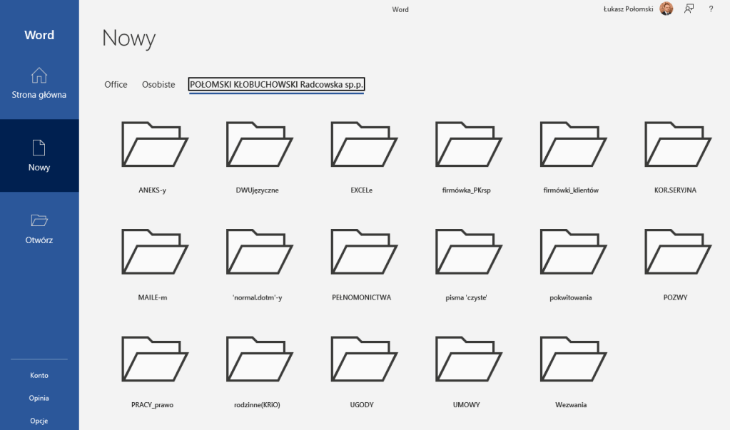Open the Otwórz page in sidebar

(x=39, y=228)
